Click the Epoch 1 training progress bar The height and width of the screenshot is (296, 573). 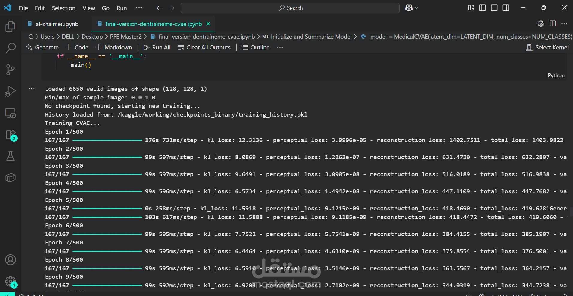(107, 140)
